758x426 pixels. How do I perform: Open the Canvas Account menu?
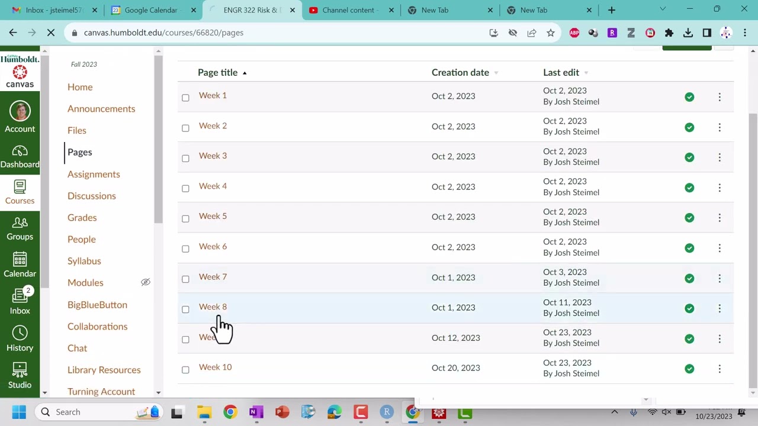click(x=20, y=117)
